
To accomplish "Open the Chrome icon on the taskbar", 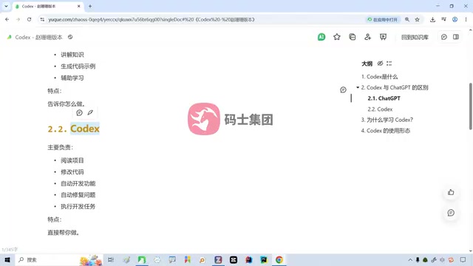I will tap(279, 259).
